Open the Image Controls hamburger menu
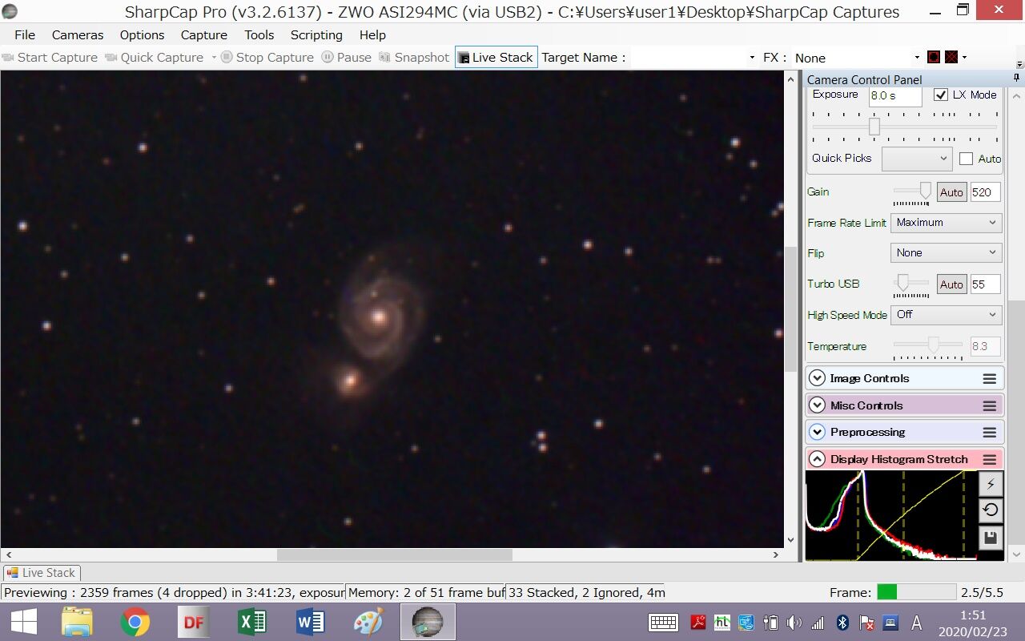1025x641 pixels. (990, 379)
